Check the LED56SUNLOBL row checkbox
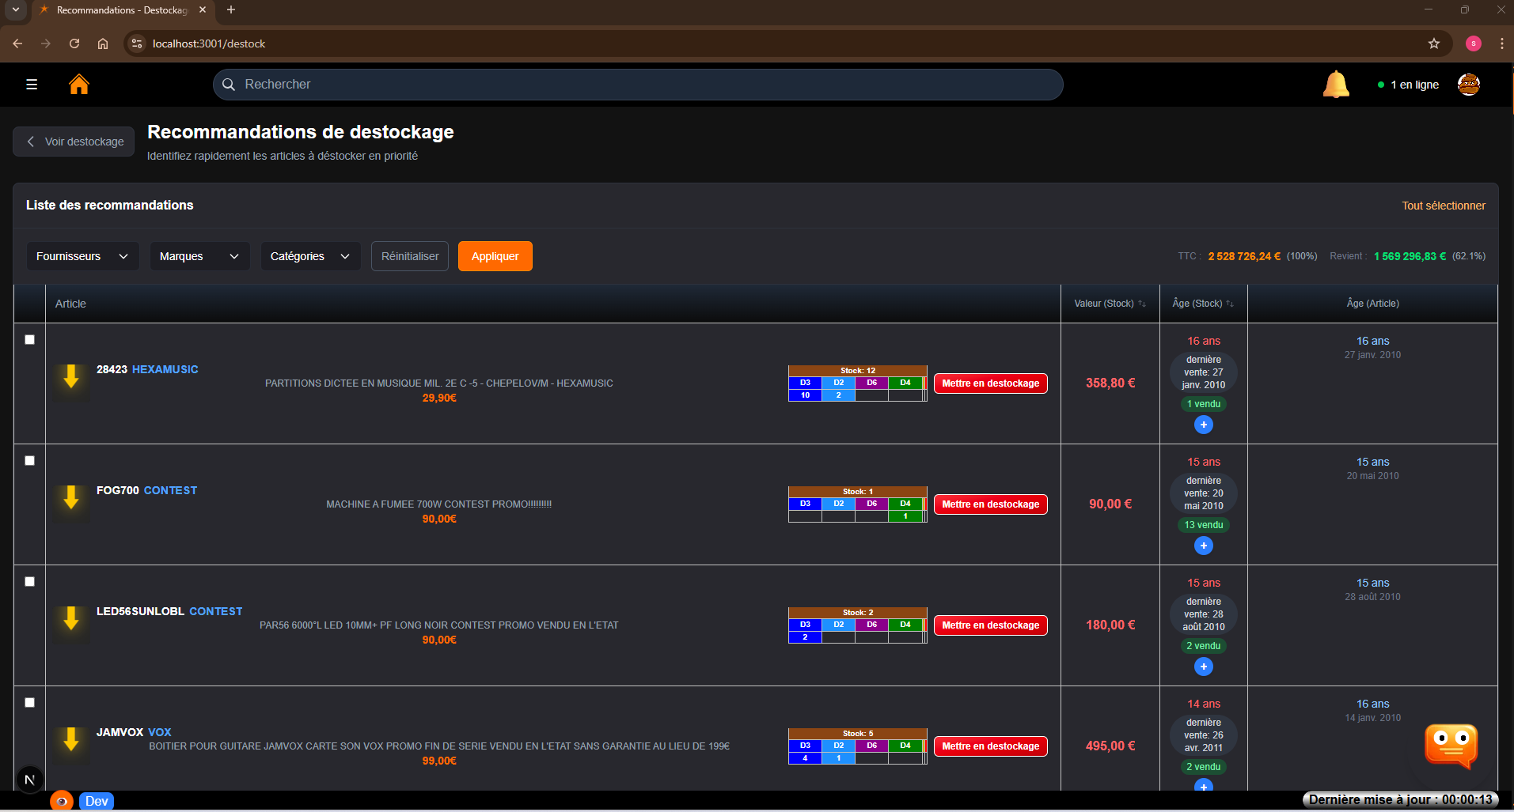1514x812 pixels. coord(29,581)
